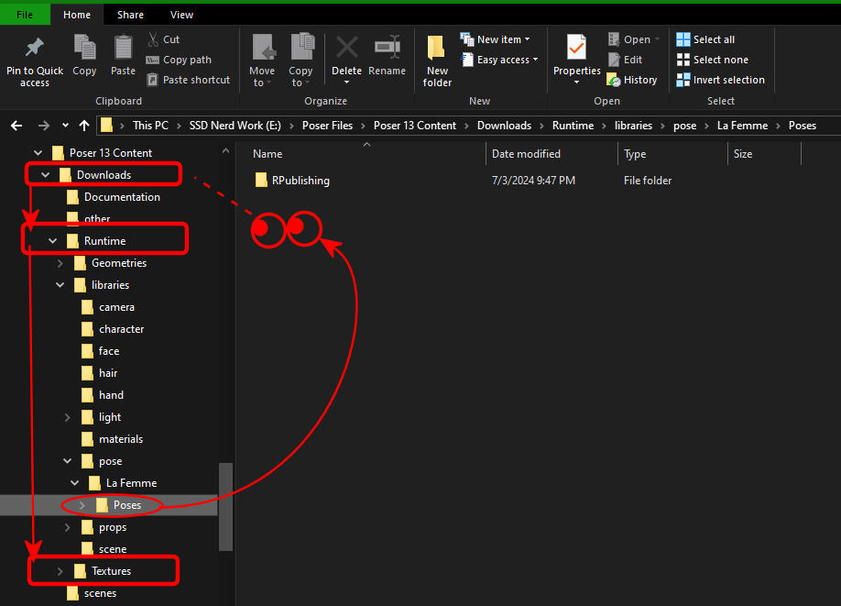
Task: Select character folder in tree
Action: [121, 329]
